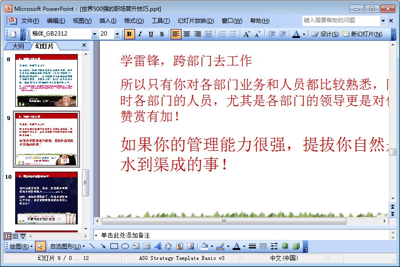Open the 视图(V) menu
Screen dimensions: 400x267
click(x=82, y=21)
